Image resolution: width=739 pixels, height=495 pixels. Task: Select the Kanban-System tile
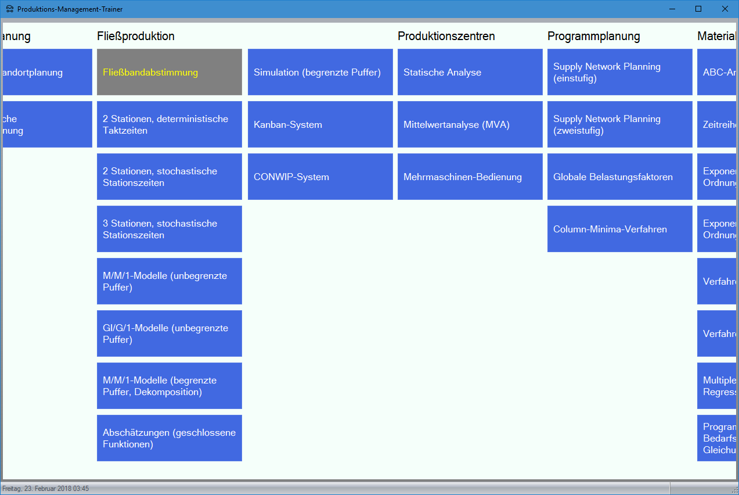point(320,124)
